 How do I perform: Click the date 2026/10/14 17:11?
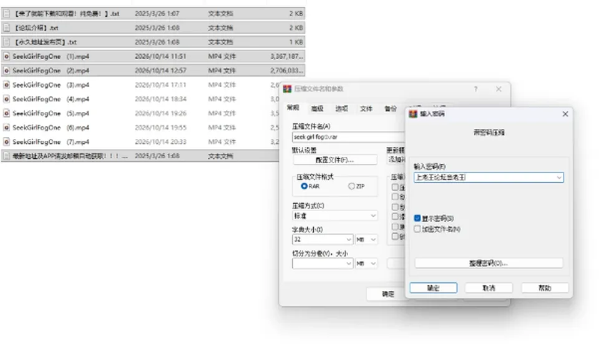160,85
